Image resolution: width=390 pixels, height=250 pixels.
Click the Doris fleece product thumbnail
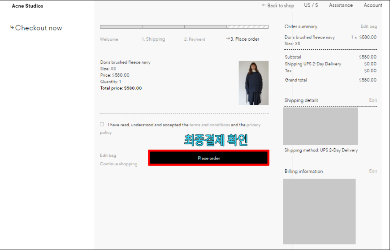(253, 83)
